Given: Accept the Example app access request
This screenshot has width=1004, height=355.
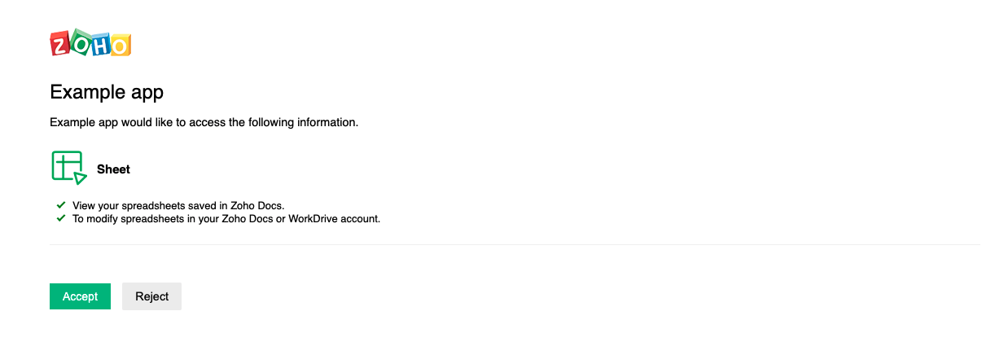Looking at the screenshot, I should tap(80, 296).
